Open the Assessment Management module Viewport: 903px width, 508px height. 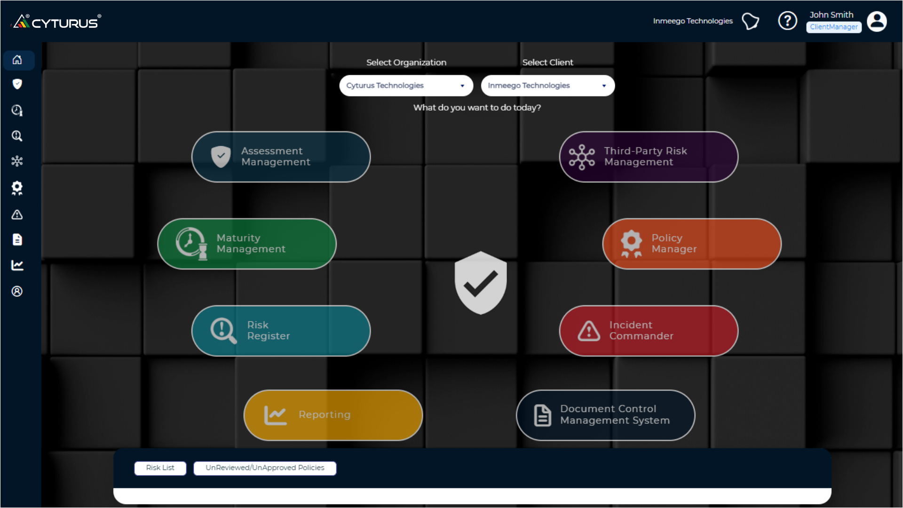281,157
